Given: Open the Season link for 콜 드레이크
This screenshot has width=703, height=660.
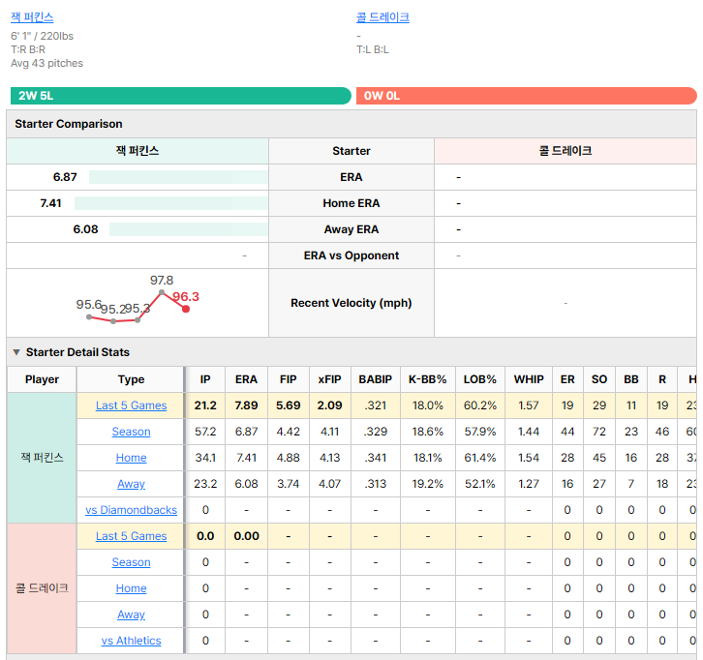Looking at the screenshot, I should point(131,562).
